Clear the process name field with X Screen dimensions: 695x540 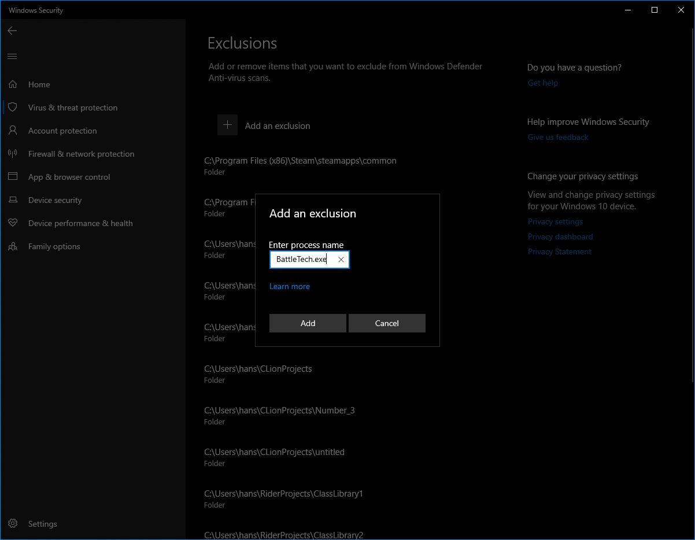coord(341,260)
